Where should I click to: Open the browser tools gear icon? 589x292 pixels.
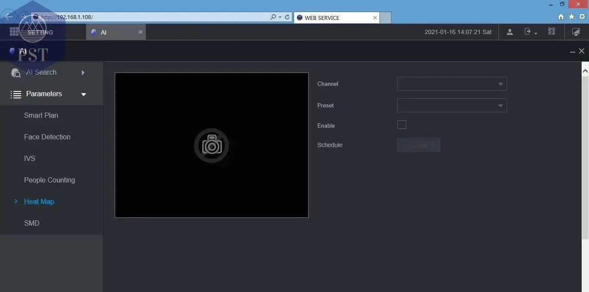point(582,17)
